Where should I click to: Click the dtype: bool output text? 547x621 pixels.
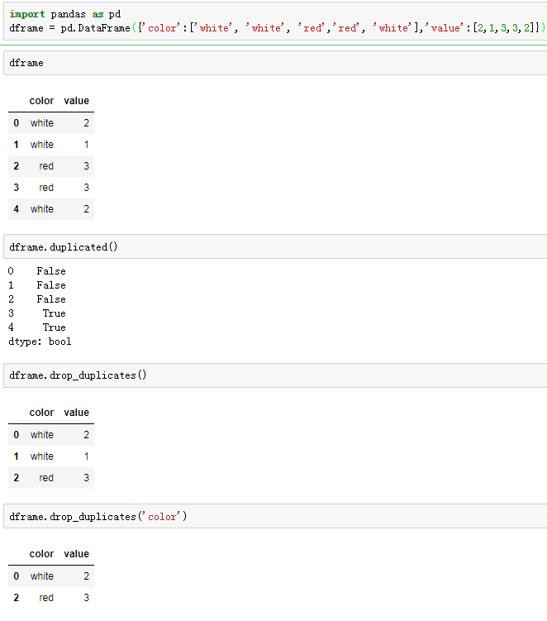click(40, 342)
